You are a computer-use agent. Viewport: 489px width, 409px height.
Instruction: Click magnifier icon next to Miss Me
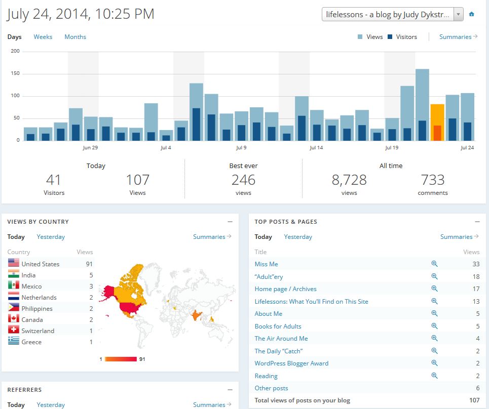pos(434,264)
